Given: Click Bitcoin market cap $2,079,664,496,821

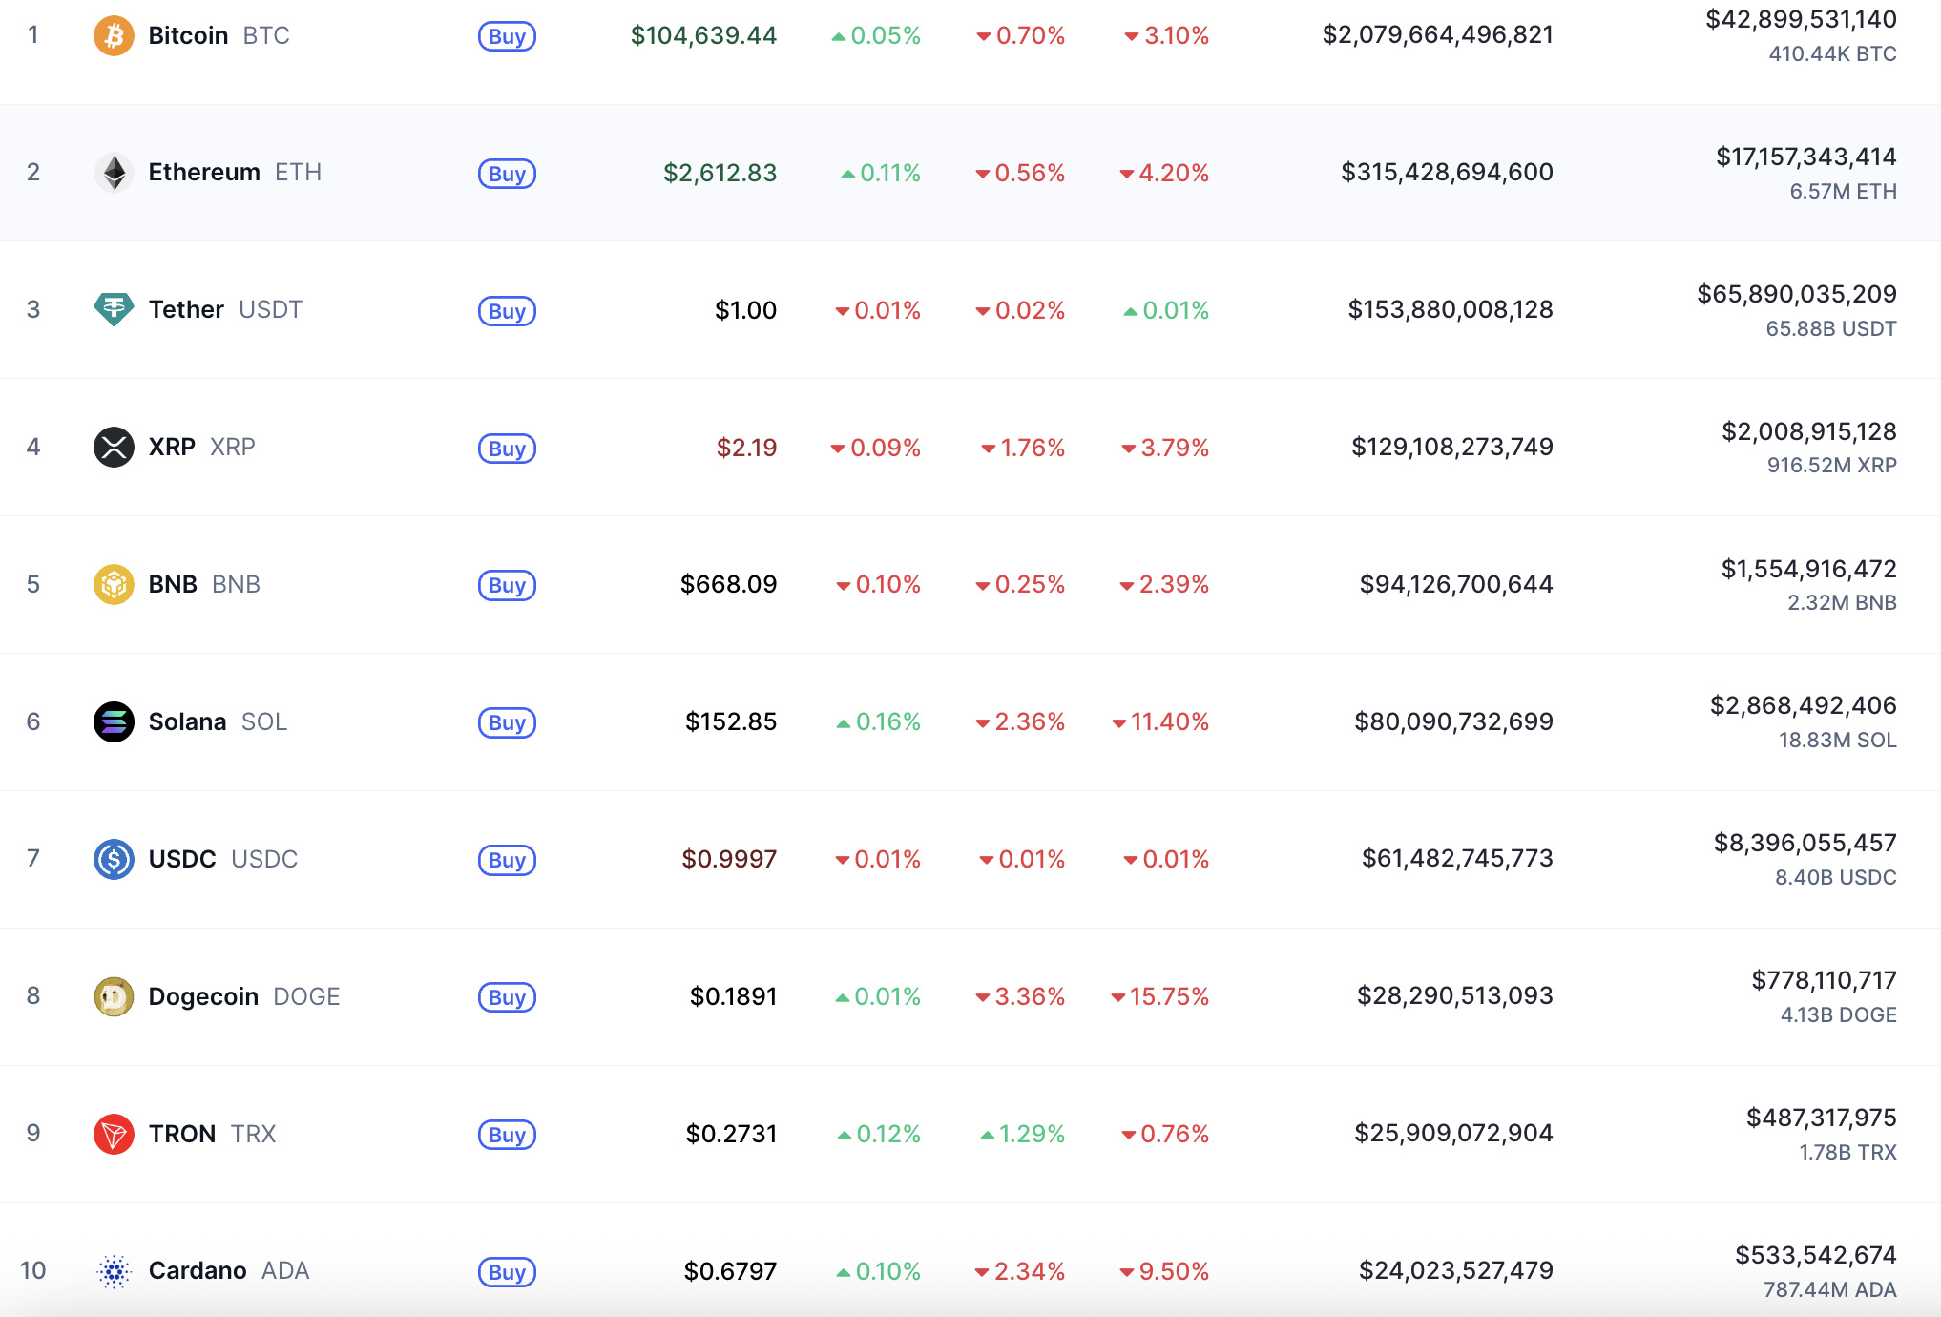Looking at the screenshot, I should [x=1437, y=35].
